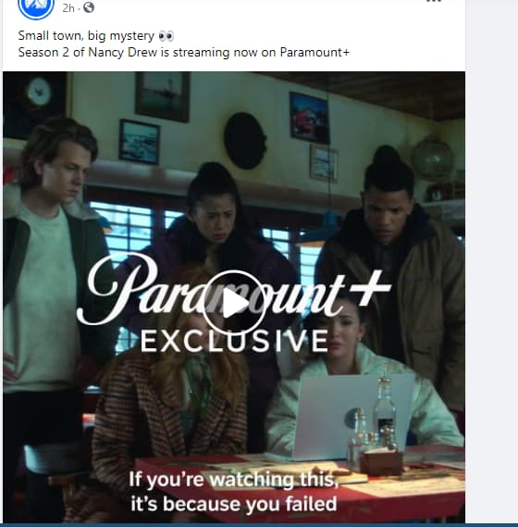Click the round dark plaque on the wall
The width and height of the screenshot is (518, 527).
pos(245,141)
